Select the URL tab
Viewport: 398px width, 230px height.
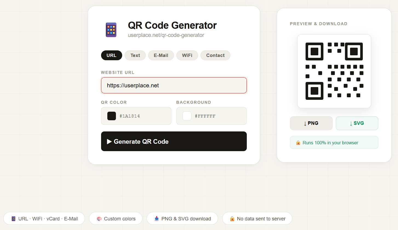111,55
